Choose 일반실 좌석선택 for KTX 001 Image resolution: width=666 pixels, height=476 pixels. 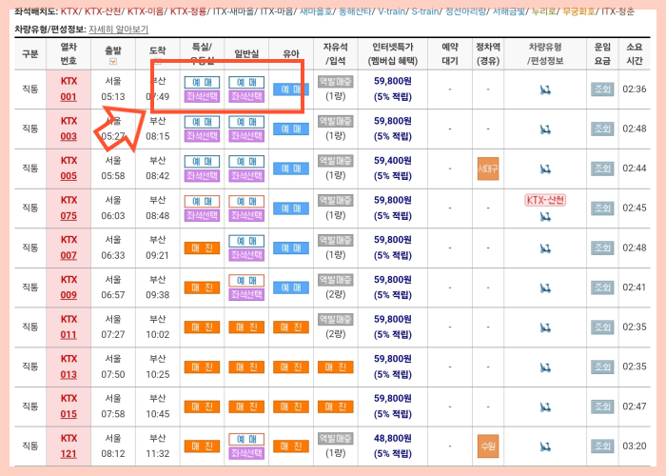pyautogui.click(x=246, y=96)
